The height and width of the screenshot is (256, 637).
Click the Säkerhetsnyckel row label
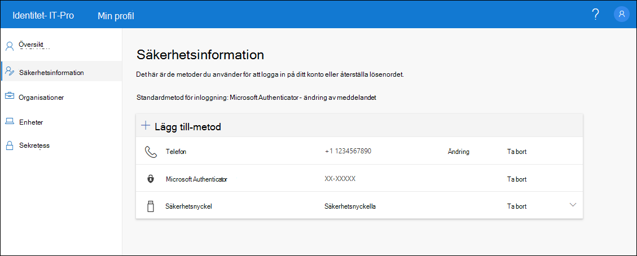pos(189,206)
